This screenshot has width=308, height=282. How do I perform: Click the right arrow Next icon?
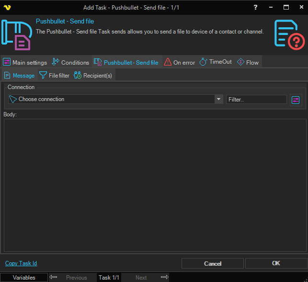point(164,277)
